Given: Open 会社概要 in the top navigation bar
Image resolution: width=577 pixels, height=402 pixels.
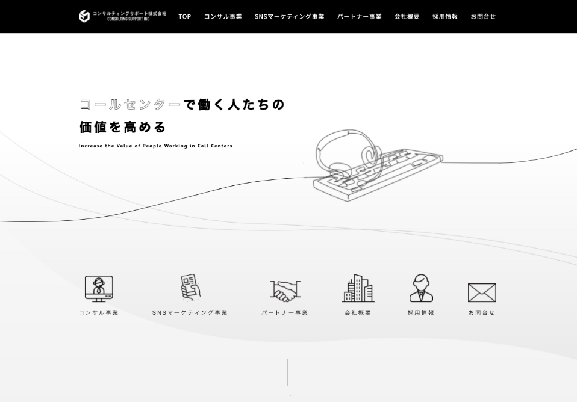Looking at the screenshot, I should pos(407,17).
